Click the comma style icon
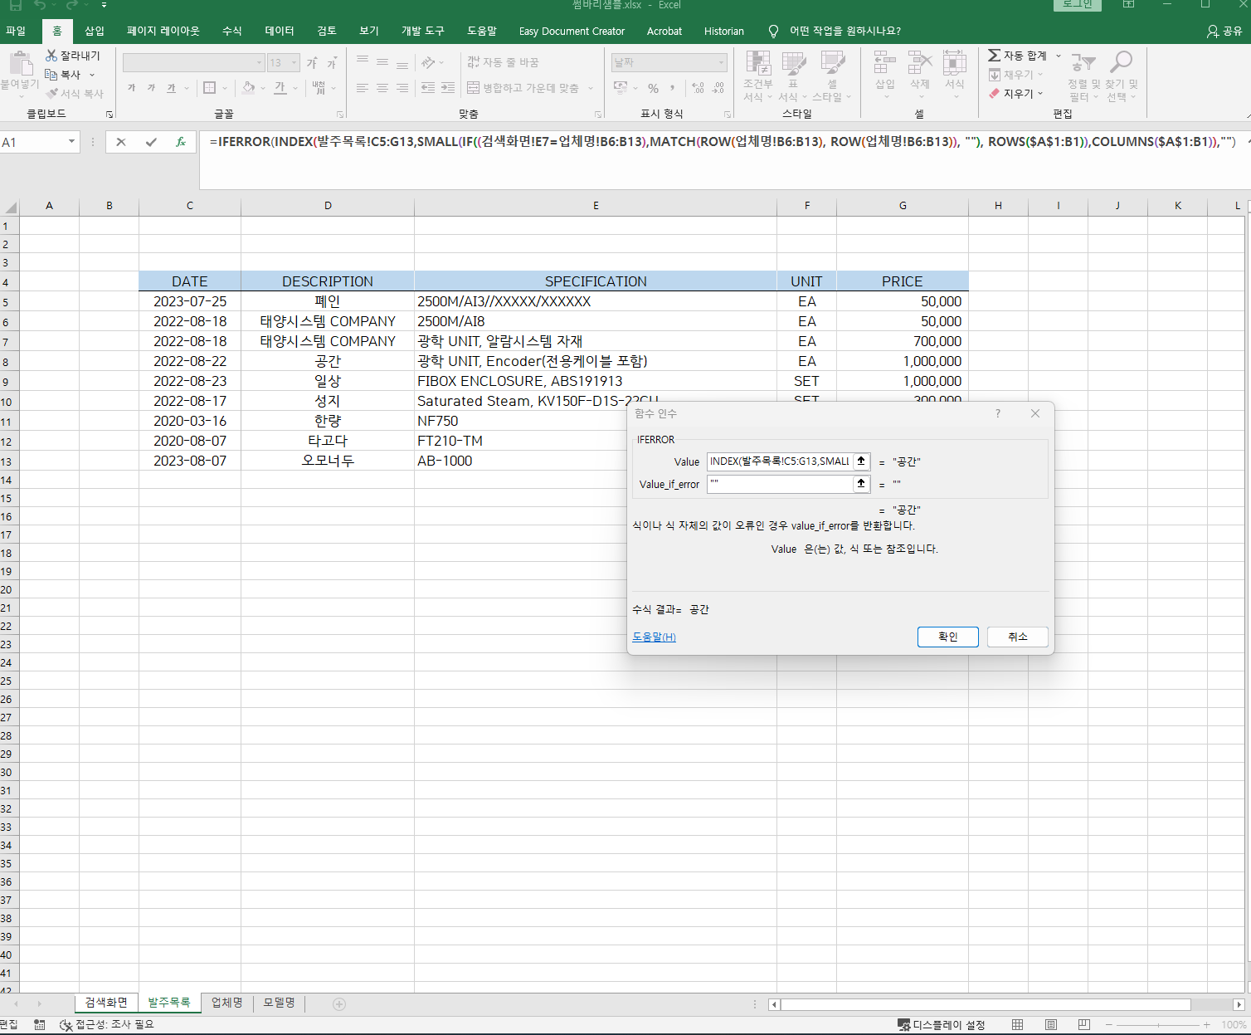Image resolution: width=1251 pixels, height=1035 pixels. [673, 88]
